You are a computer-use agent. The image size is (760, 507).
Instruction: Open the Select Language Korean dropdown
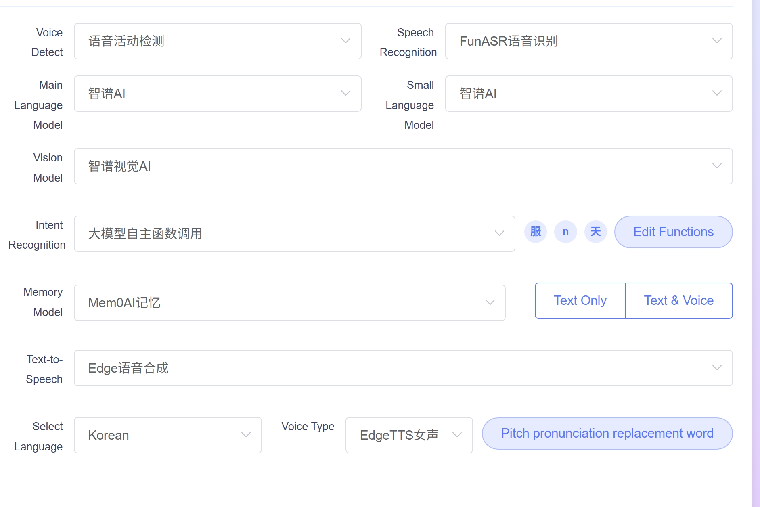click(x=168, y=435)
